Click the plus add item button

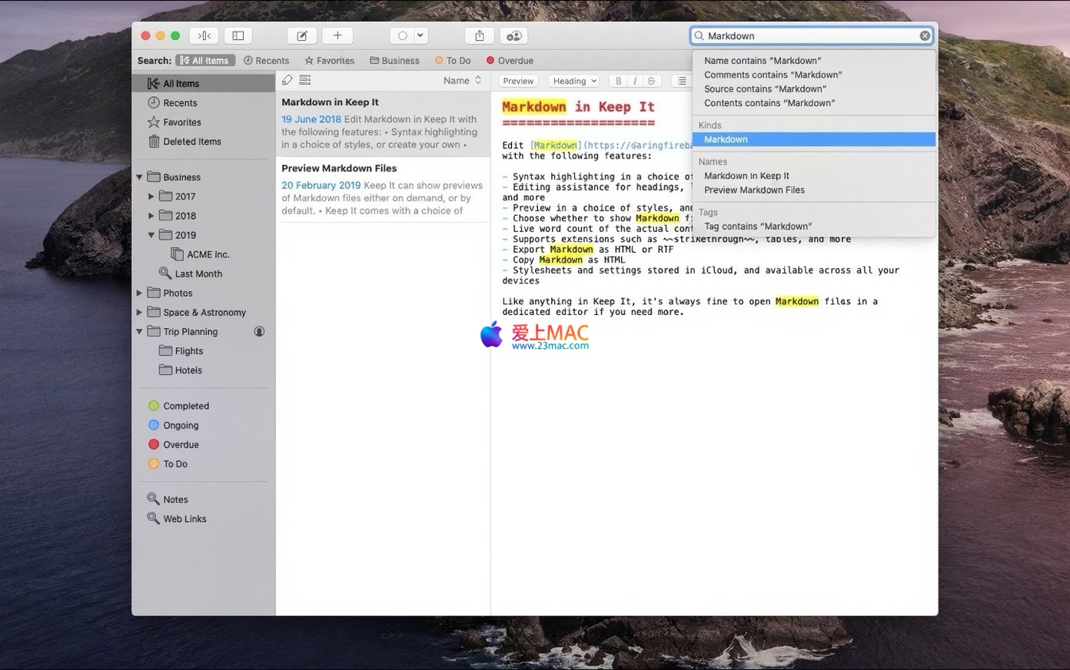[x=337, y=35]
